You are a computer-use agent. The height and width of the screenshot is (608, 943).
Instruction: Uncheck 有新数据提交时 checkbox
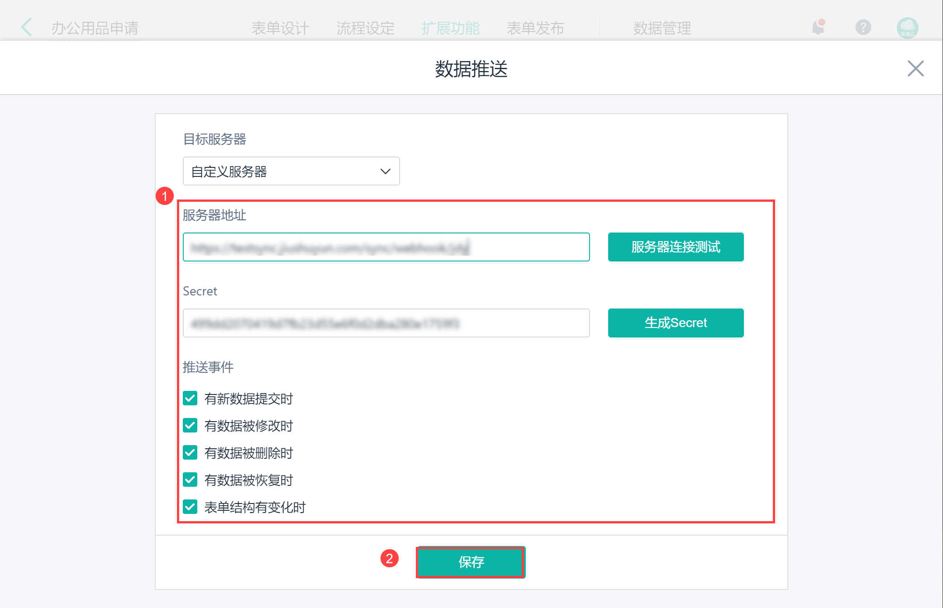pos(190,399)
